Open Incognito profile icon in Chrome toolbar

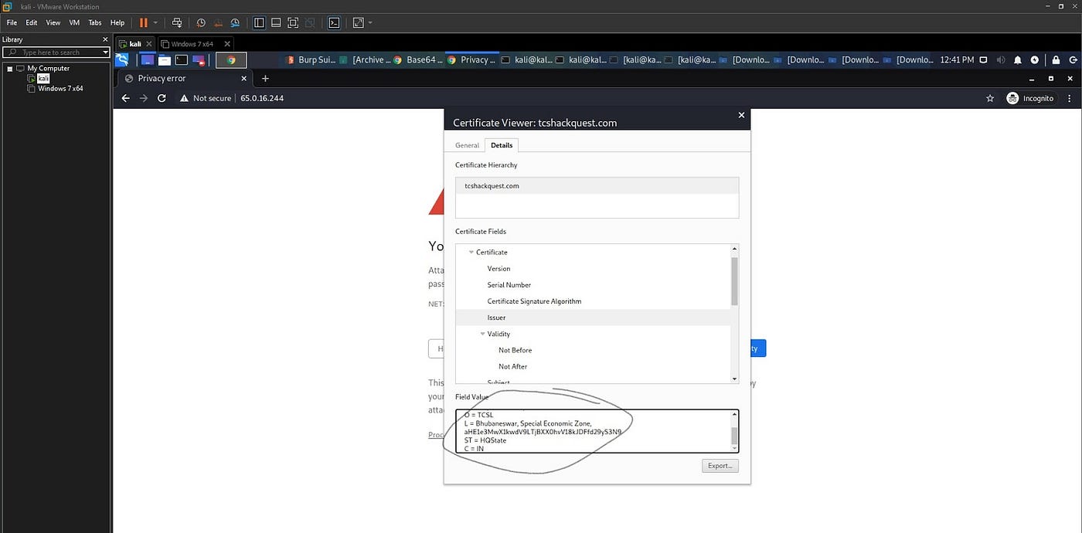(1012, 98)
